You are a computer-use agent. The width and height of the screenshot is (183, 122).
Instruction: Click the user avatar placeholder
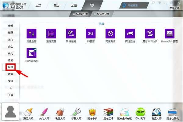click(10, 112)
